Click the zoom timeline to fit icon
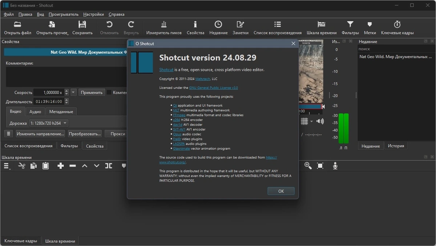Screen dimensions: 436x246 point(320,166)
